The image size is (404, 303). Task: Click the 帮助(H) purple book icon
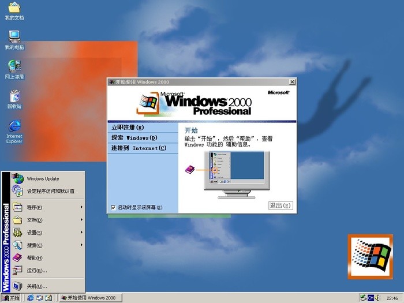[17, 257]
